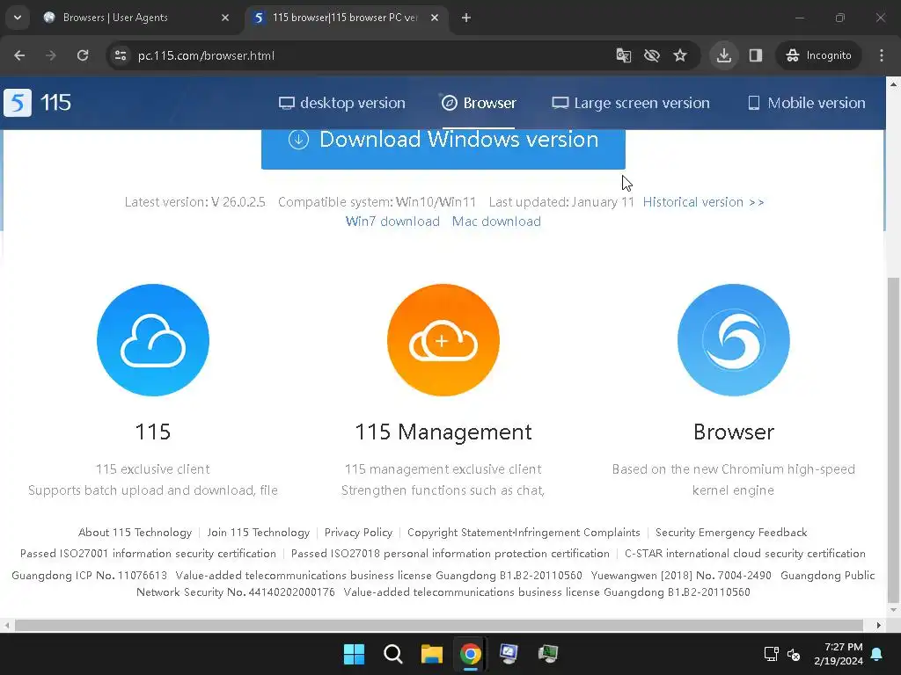Click vertical scrollbar up arrow
Screen dimensions: 901x675
893,83
